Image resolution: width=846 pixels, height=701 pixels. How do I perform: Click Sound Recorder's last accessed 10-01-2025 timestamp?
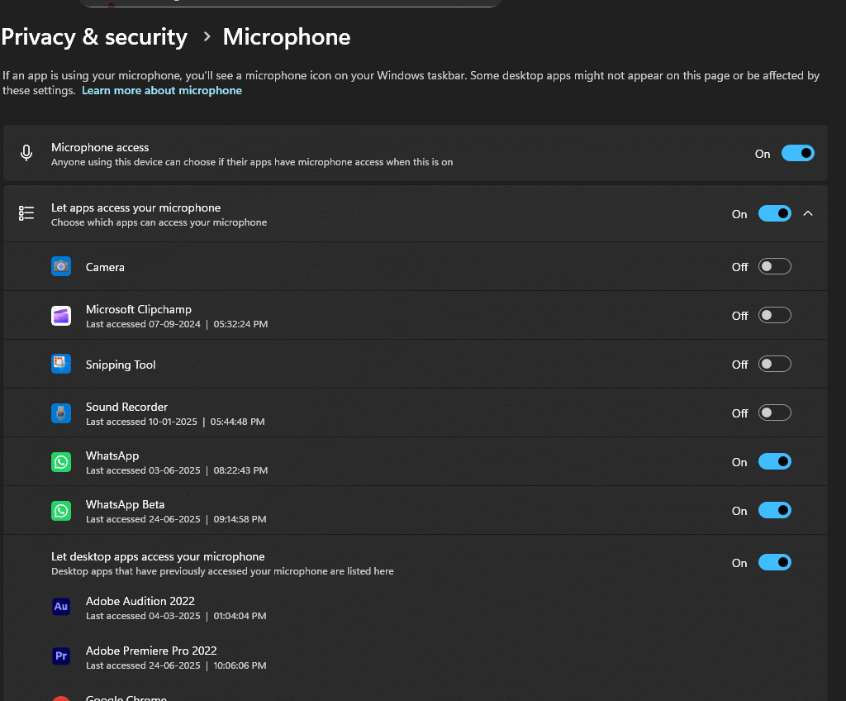coord(175,422)
